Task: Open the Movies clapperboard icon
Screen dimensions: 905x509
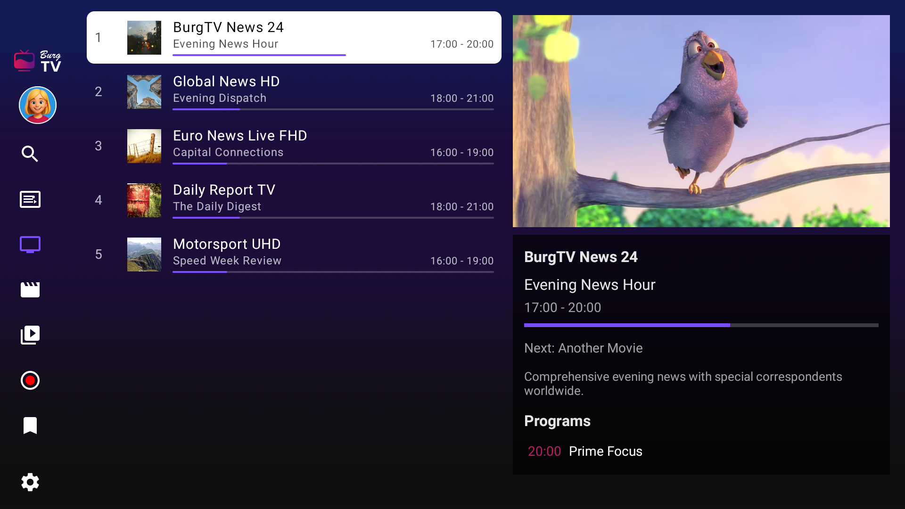Action: coord(30,289)
